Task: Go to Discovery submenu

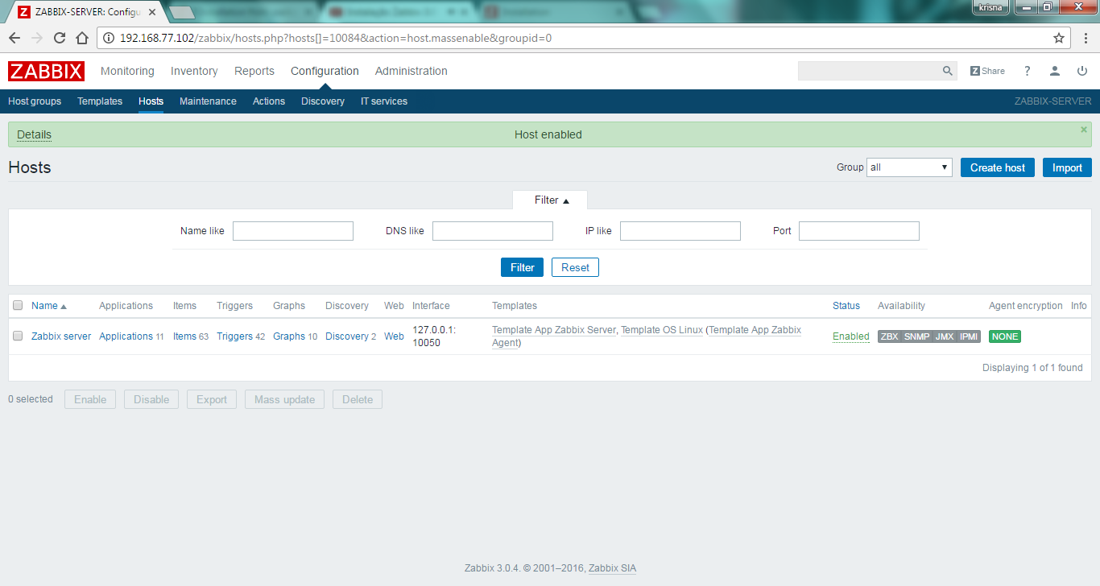Action: [x=323, y=101]
